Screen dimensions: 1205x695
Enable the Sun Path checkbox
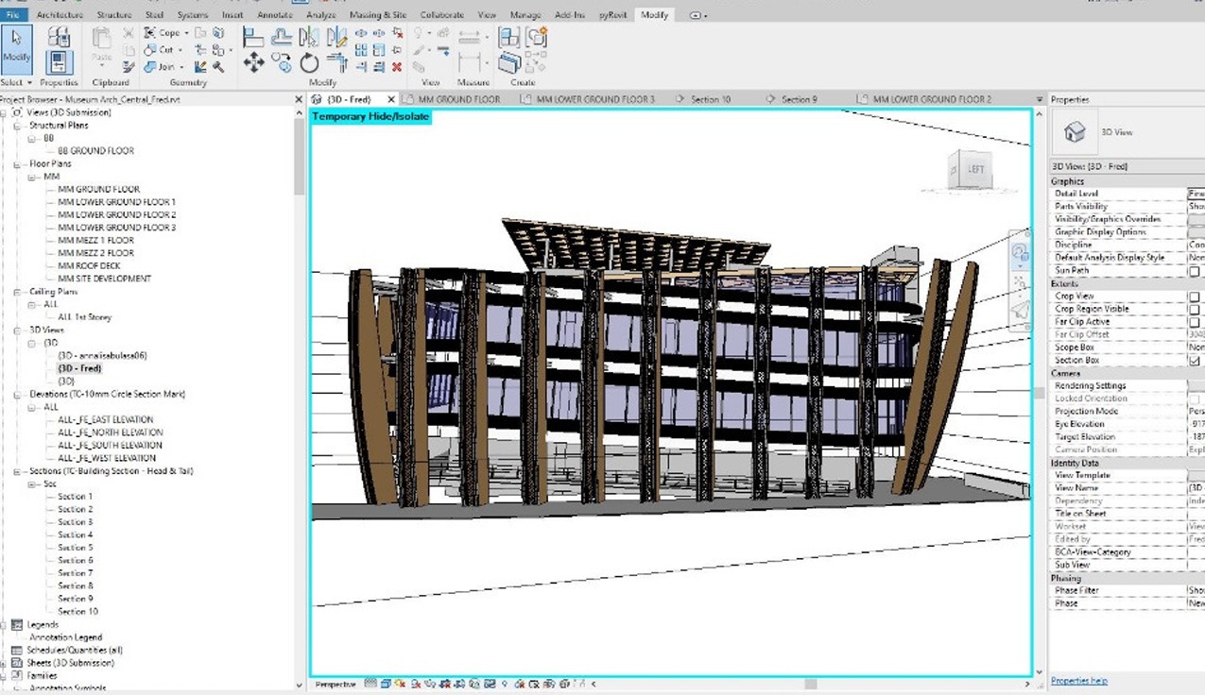[1194, 271]
